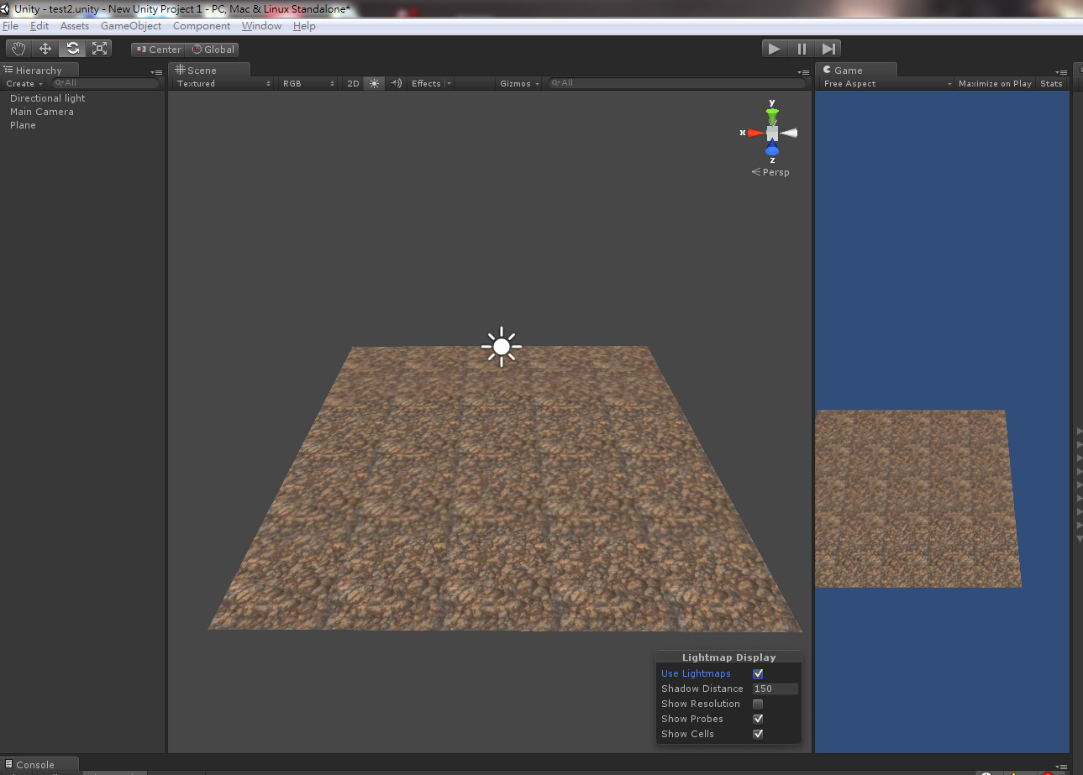Image resolution: width=1083 pixels, height=775 pixels.
Task: Check the Show Resolution checkbox
Action: pyautogui.click(x=758, y=704)
